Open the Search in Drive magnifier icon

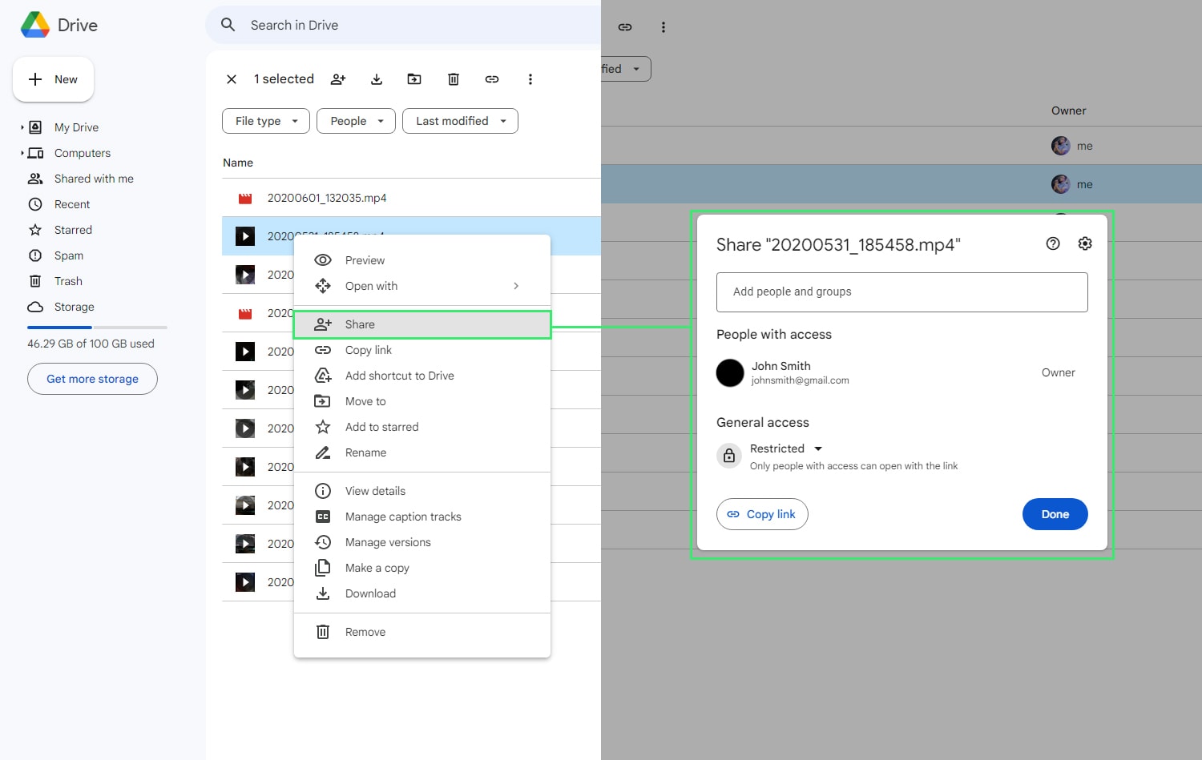(x=228, y=25)
